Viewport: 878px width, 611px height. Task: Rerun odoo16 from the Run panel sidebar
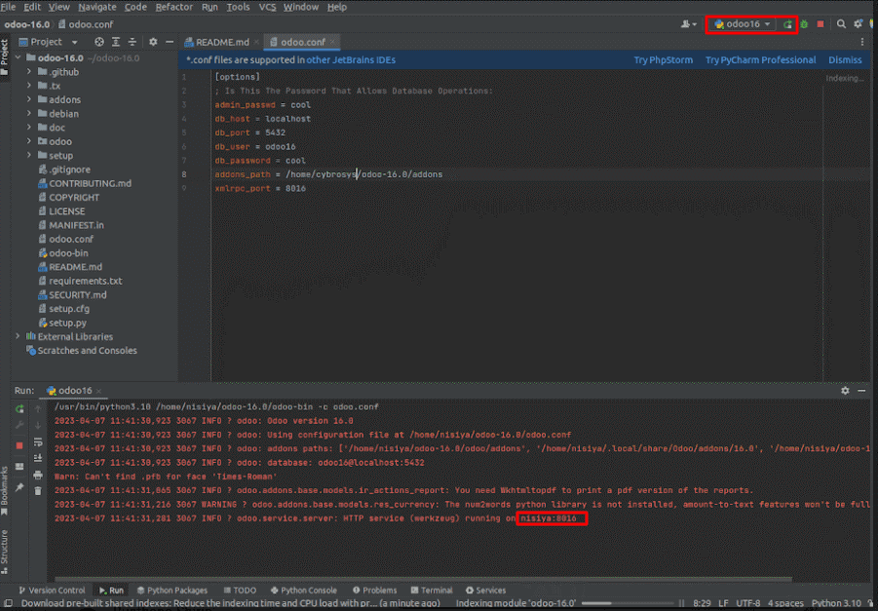coord(19,409)
